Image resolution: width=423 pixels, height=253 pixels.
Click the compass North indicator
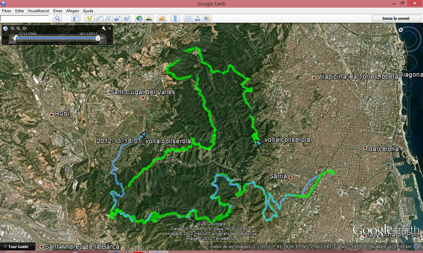click(401, 30)
